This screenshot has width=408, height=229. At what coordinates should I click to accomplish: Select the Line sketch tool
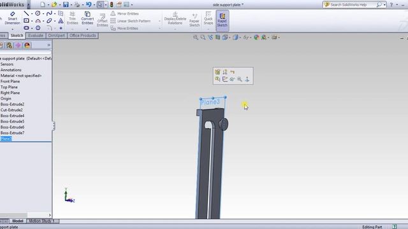[27, 13]
